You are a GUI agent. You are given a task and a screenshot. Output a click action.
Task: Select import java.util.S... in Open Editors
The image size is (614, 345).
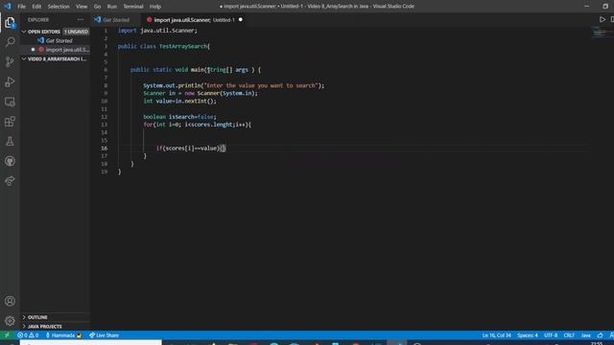point(56,50)
